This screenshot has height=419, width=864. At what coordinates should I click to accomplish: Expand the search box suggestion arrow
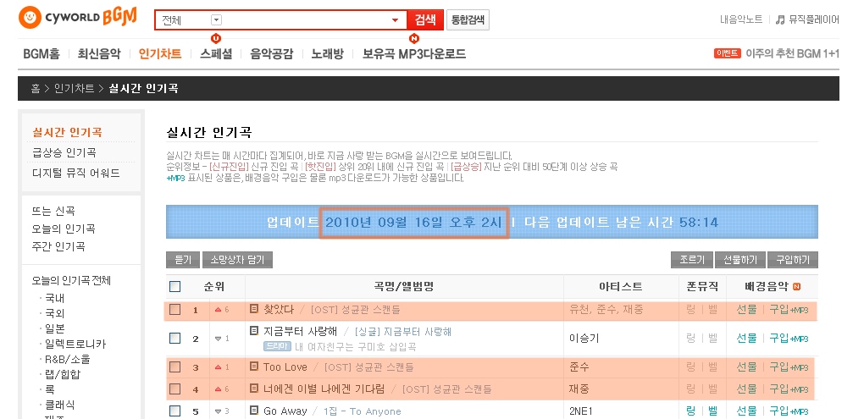[x=395, y=20]
